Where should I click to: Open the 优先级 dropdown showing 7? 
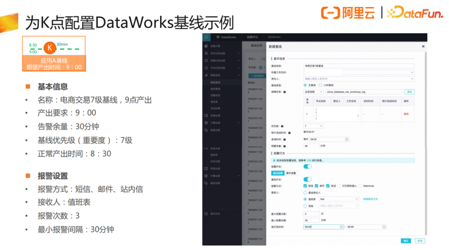click(313, 126)
